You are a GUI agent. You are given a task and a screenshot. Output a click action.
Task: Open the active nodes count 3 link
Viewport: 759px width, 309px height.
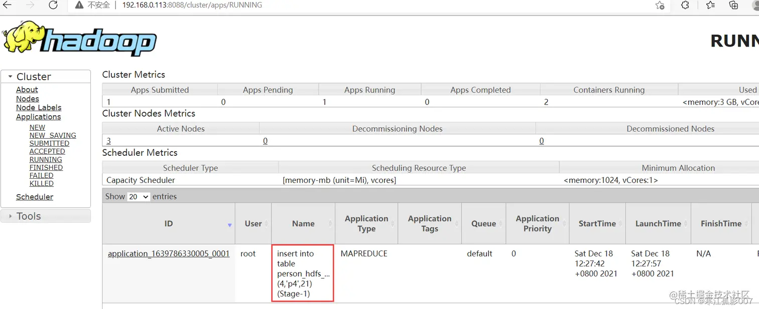(108, 141)
